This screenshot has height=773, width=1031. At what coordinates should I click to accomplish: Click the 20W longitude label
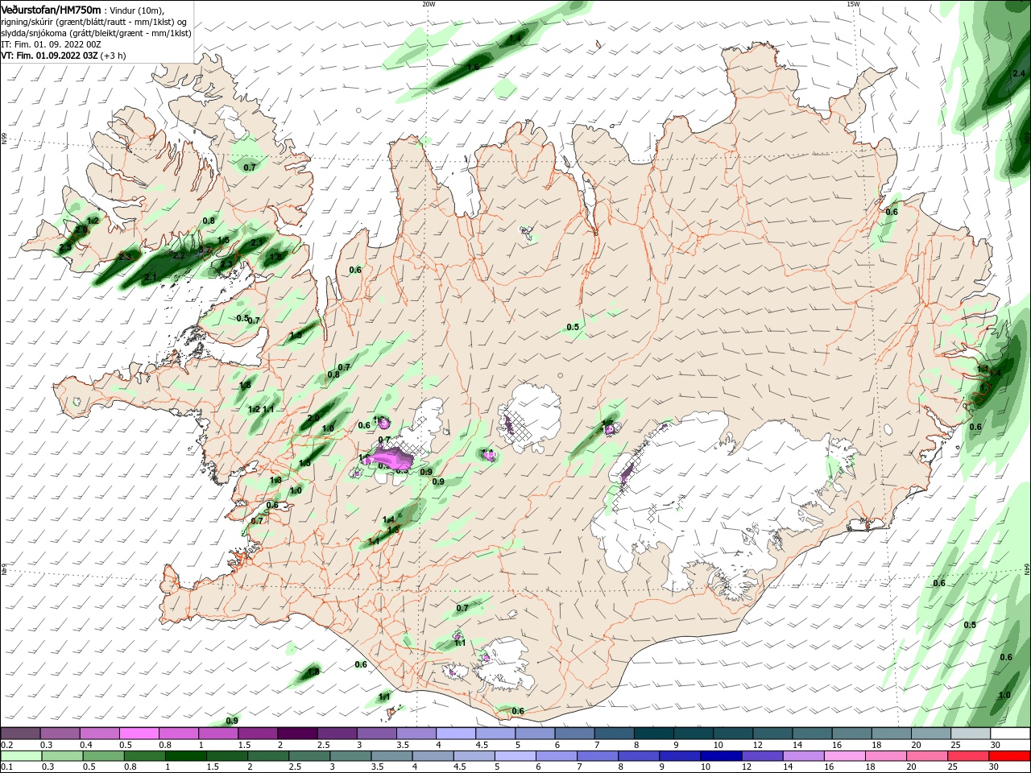(429, 4)
